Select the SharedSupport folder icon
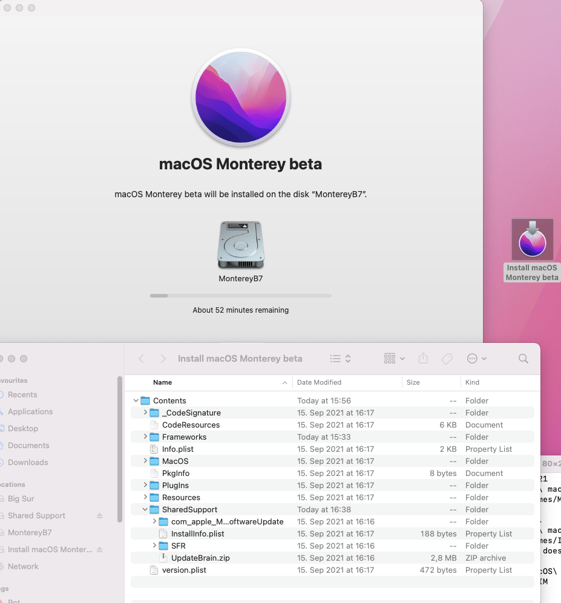The height and width of the screenshot is (603, 561). click(x=154, y=509)
